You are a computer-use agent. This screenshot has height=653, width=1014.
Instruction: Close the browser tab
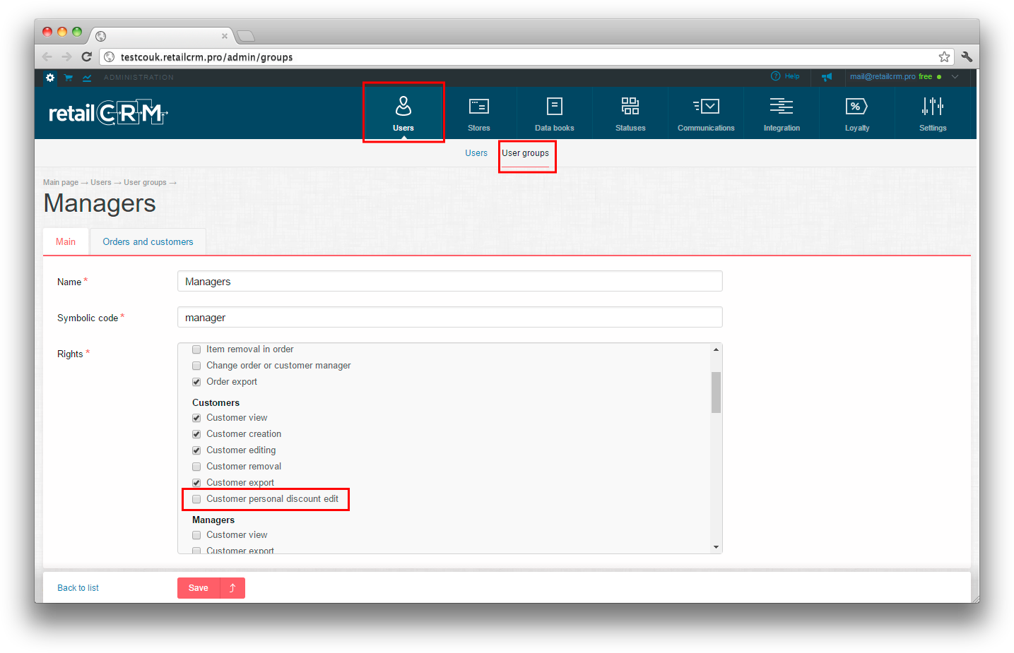(x=225, y=36)
